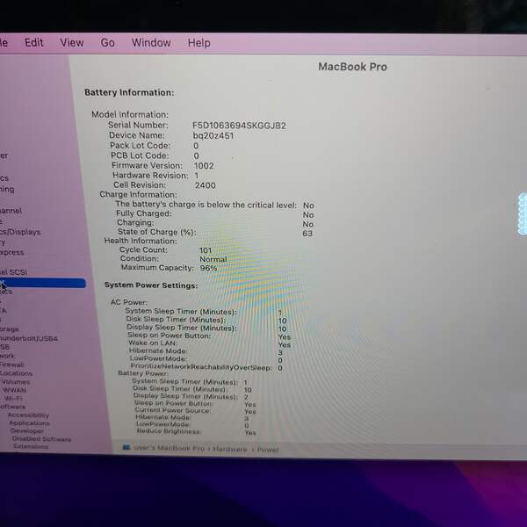Screen dimensions: 527x527
Task: Click cell revision value 2400
Action: 206,185
